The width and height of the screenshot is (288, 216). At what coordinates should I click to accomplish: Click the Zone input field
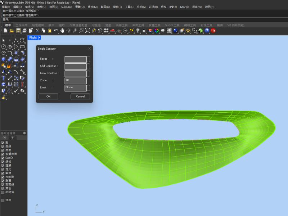(x=76, y=81)
